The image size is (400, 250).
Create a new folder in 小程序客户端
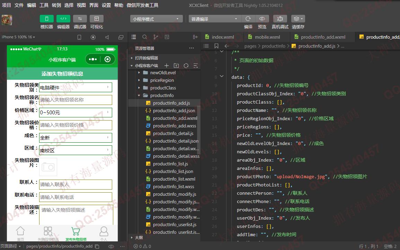point(176,66)
